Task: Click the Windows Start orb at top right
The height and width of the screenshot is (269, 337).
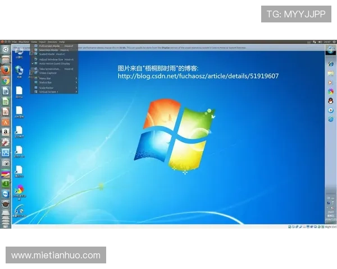Action: coord(331,50)
